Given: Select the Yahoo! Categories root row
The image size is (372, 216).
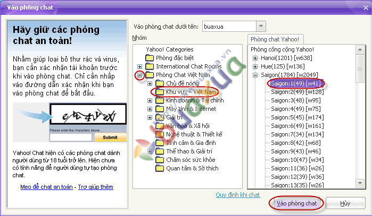Looking at the screenshot, I should coord(170,49).
